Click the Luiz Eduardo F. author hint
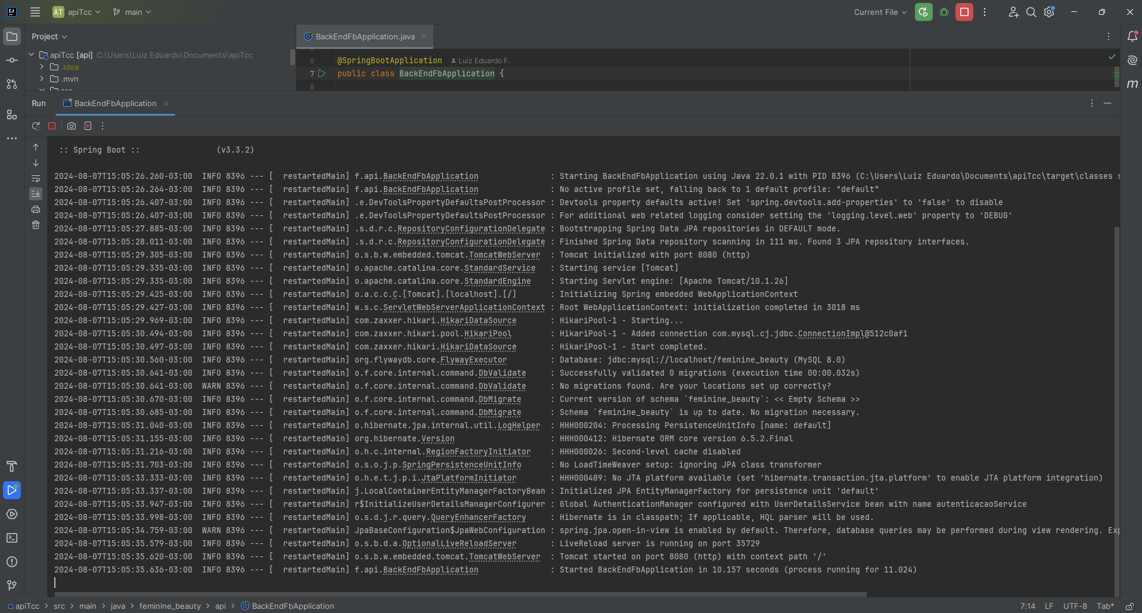1142x613 pixels. [480, 61]
